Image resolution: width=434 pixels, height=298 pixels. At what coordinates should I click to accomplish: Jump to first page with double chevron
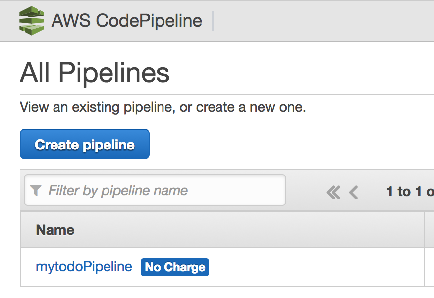pos(333,192)
